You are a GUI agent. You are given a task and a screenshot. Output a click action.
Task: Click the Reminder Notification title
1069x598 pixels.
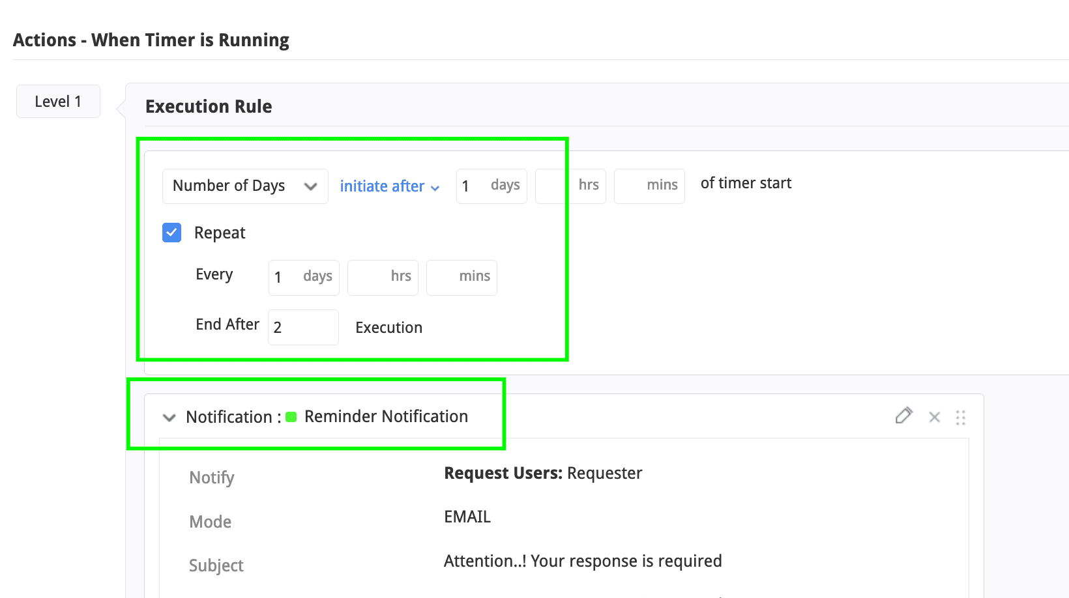pyautogui.click(x=386, y=417)
